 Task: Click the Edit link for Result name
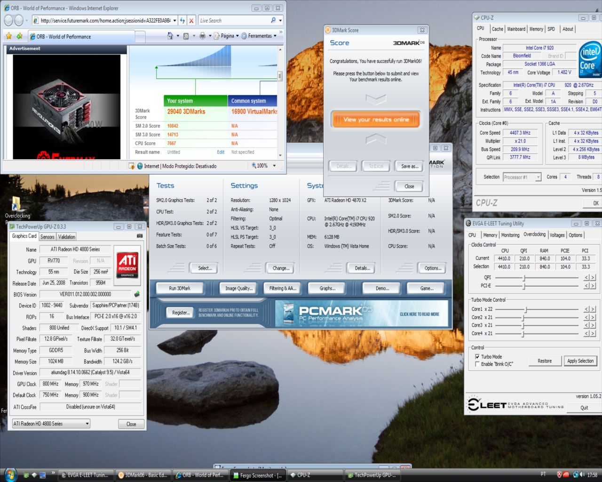click(x=221, y=152)
